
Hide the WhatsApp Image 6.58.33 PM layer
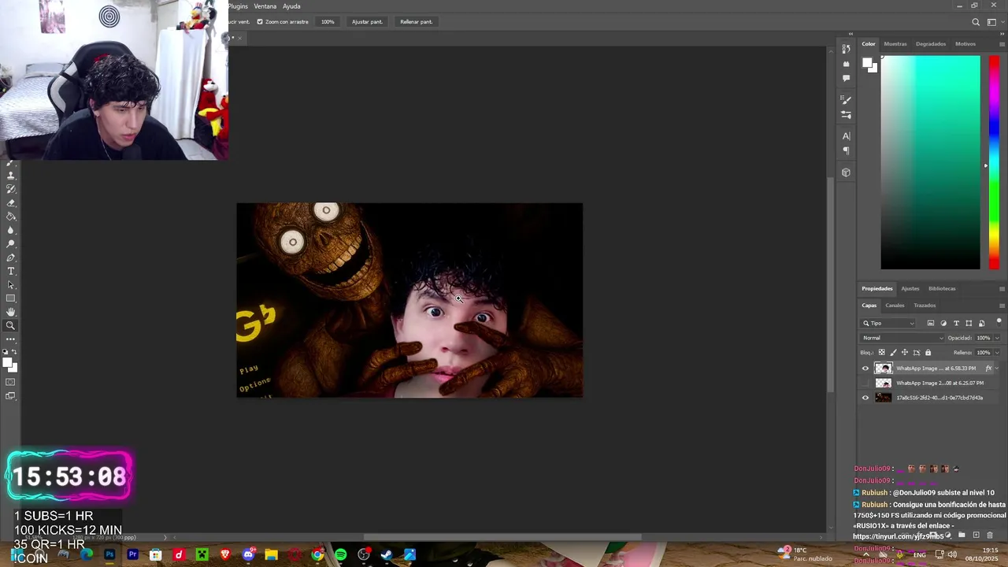(x=865, y=368)
